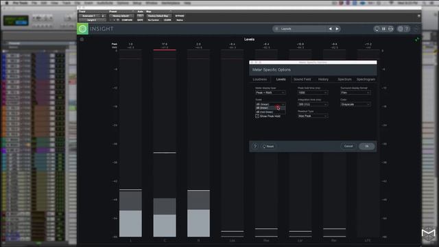The image size is (439, 247).
Task: Click the Meter Specific Options title text
Action: pyautogui.click(x=272, y=70)
